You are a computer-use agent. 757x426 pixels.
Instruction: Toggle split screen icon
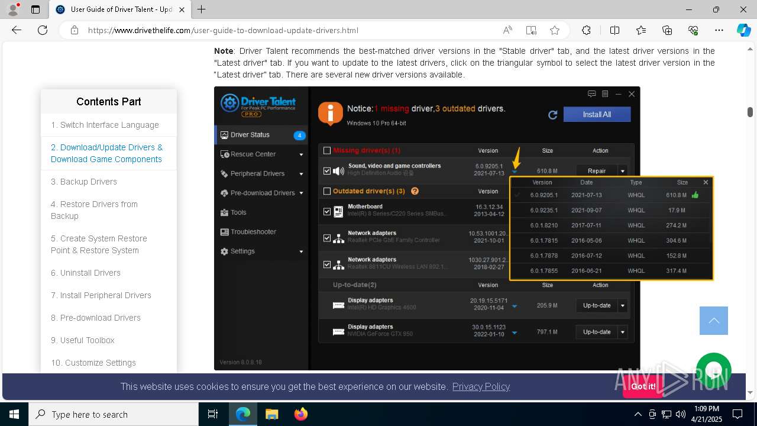pos(614,30)
